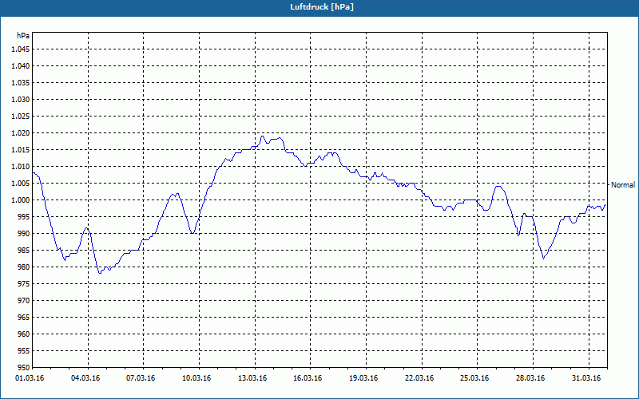The height and width of the screenshot is (399, 639).
Task: Click the date label '07.03.16'
Action: (x=141, y=378)
